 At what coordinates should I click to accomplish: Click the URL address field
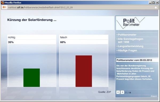pyautogui.click(x=80, y=7)
